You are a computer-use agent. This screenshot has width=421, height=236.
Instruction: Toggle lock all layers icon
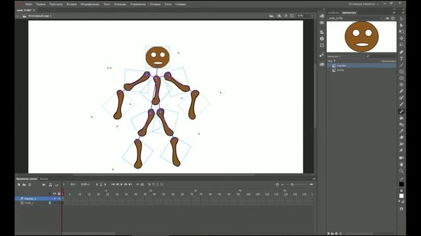pos(59,193)
